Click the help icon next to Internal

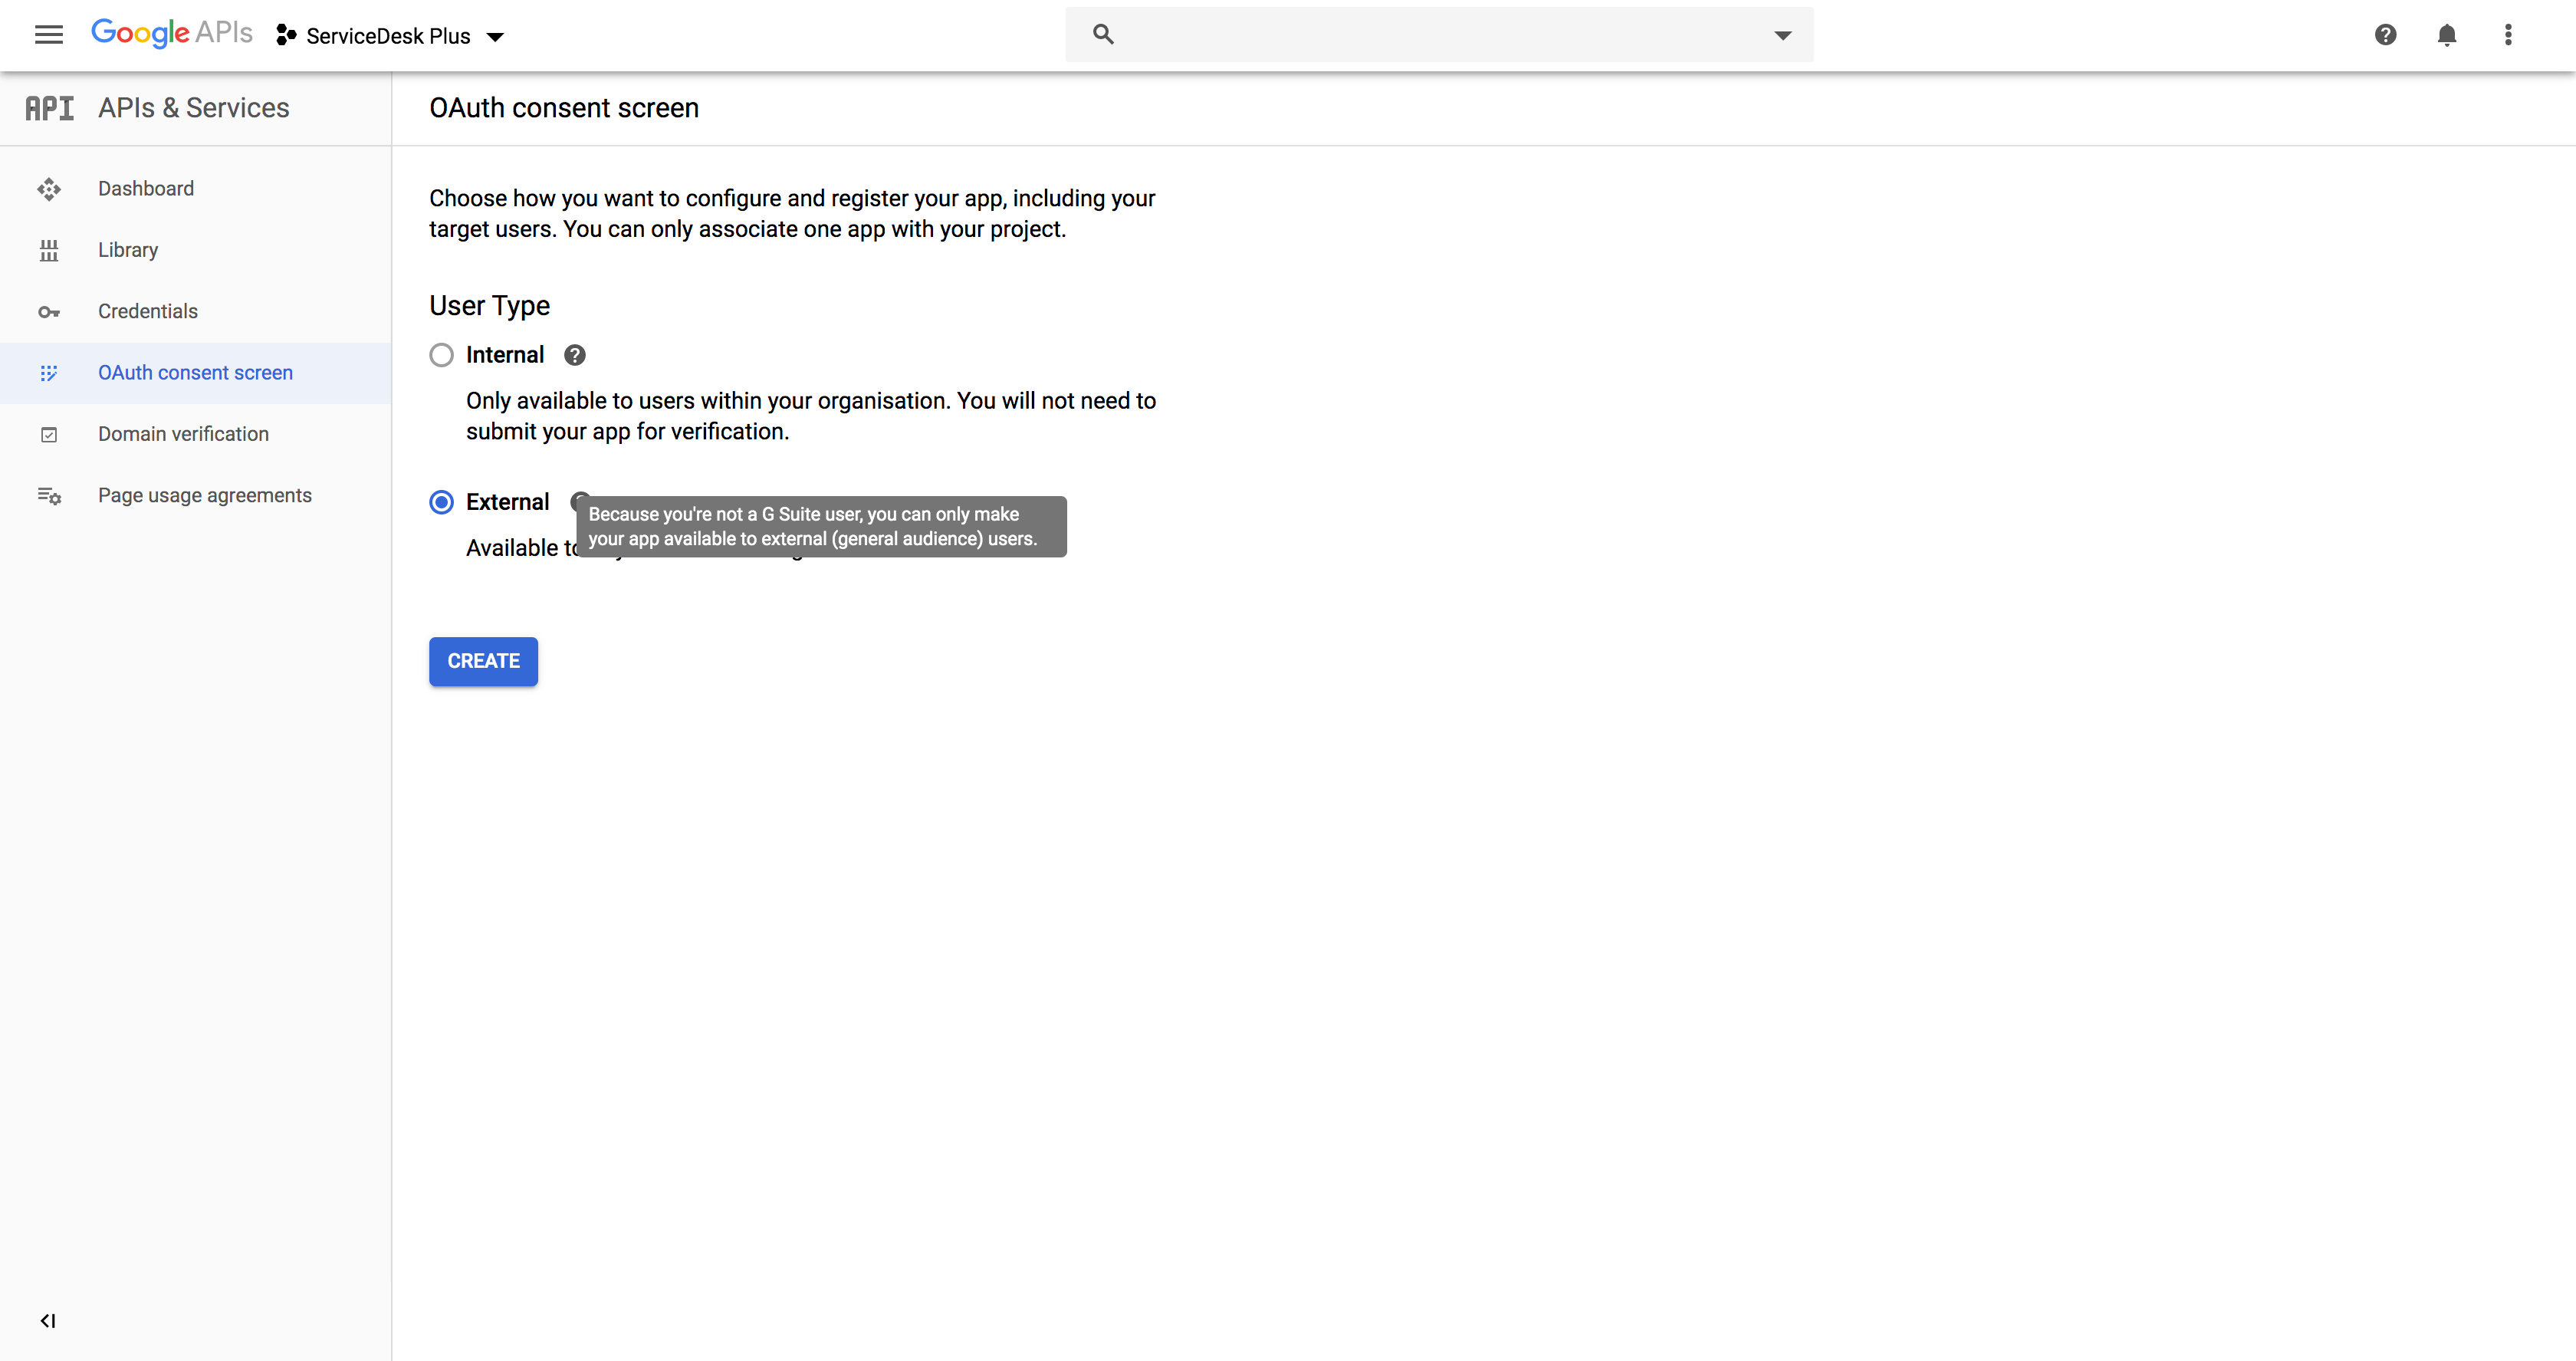[574, 355]
